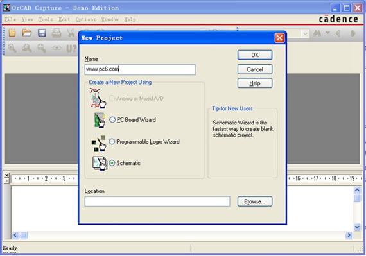
Task: Click the Programmable Logic Wizard icon
Action: pyautogui.click(x=98, y=143)
